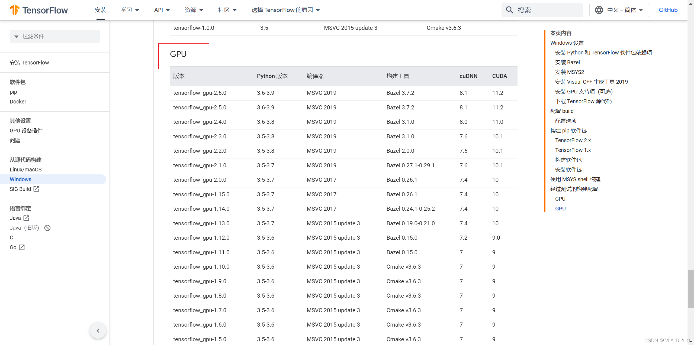
Task: Click the Cmake v3.6.3 cell in tensorflow-1.0.0 row
Action: point(444,28)
